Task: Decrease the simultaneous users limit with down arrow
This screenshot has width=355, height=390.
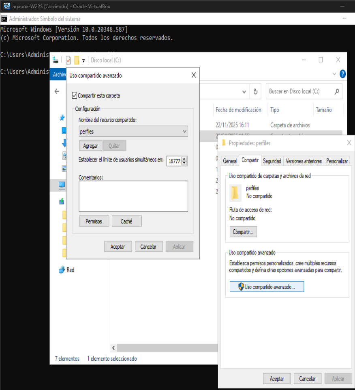Action: 184,163
